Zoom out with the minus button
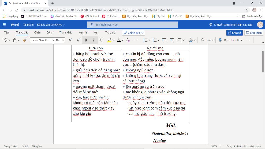The height and width of the screenshot is (149, 265). tap(207, 146)
